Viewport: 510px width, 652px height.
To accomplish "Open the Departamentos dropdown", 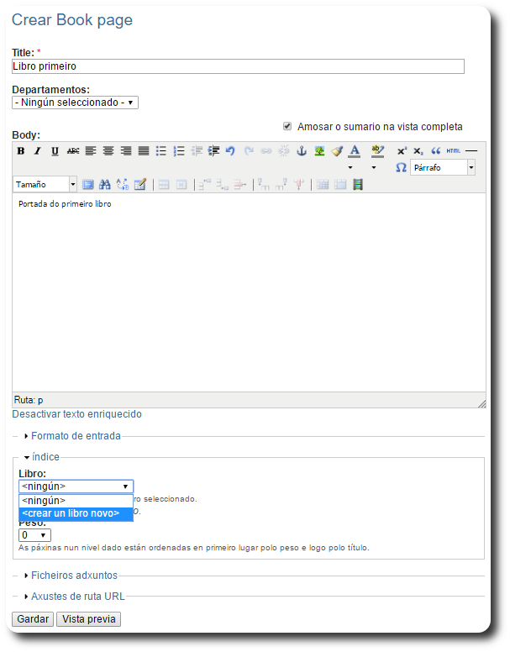I will (x=75, y=103).
